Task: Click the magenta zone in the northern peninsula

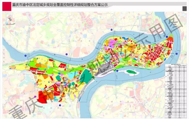Action: [110, 44]
